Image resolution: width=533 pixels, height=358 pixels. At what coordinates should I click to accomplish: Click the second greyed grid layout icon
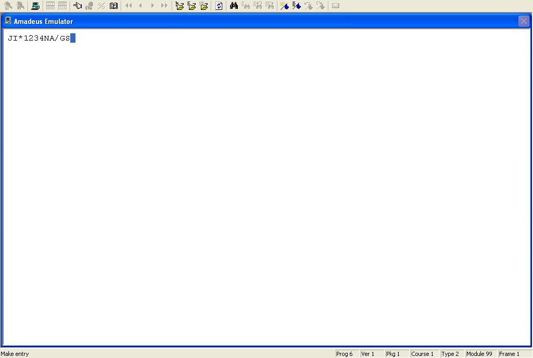pyautogui.click(x=62, y=6)
